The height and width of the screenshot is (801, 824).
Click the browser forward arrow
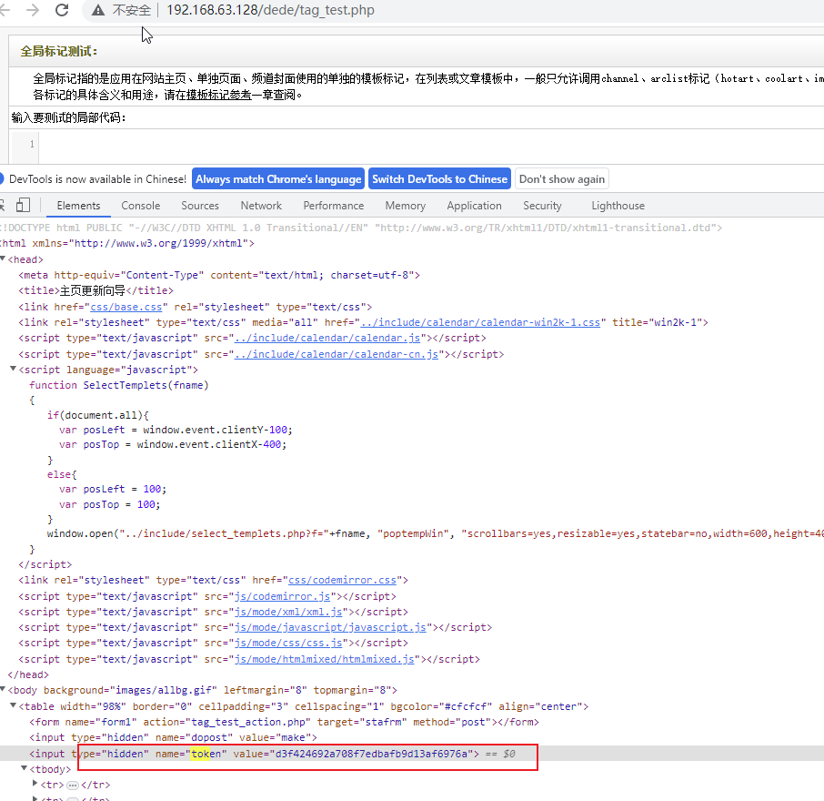[33, 10]
